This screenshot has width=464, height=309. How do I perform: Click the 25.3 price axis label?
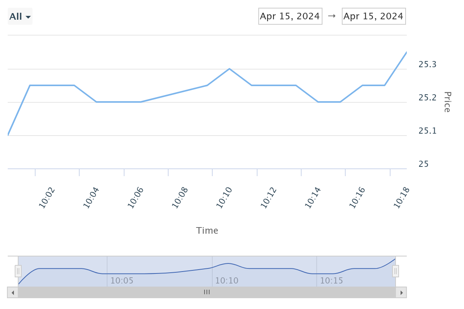pos(428,65)
